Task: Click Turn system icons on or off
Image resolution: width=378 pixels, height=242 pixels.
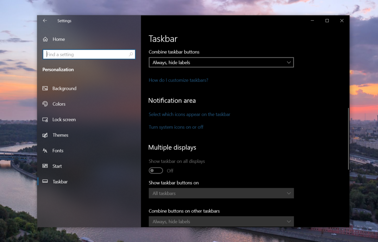Action: click(176, 127)
